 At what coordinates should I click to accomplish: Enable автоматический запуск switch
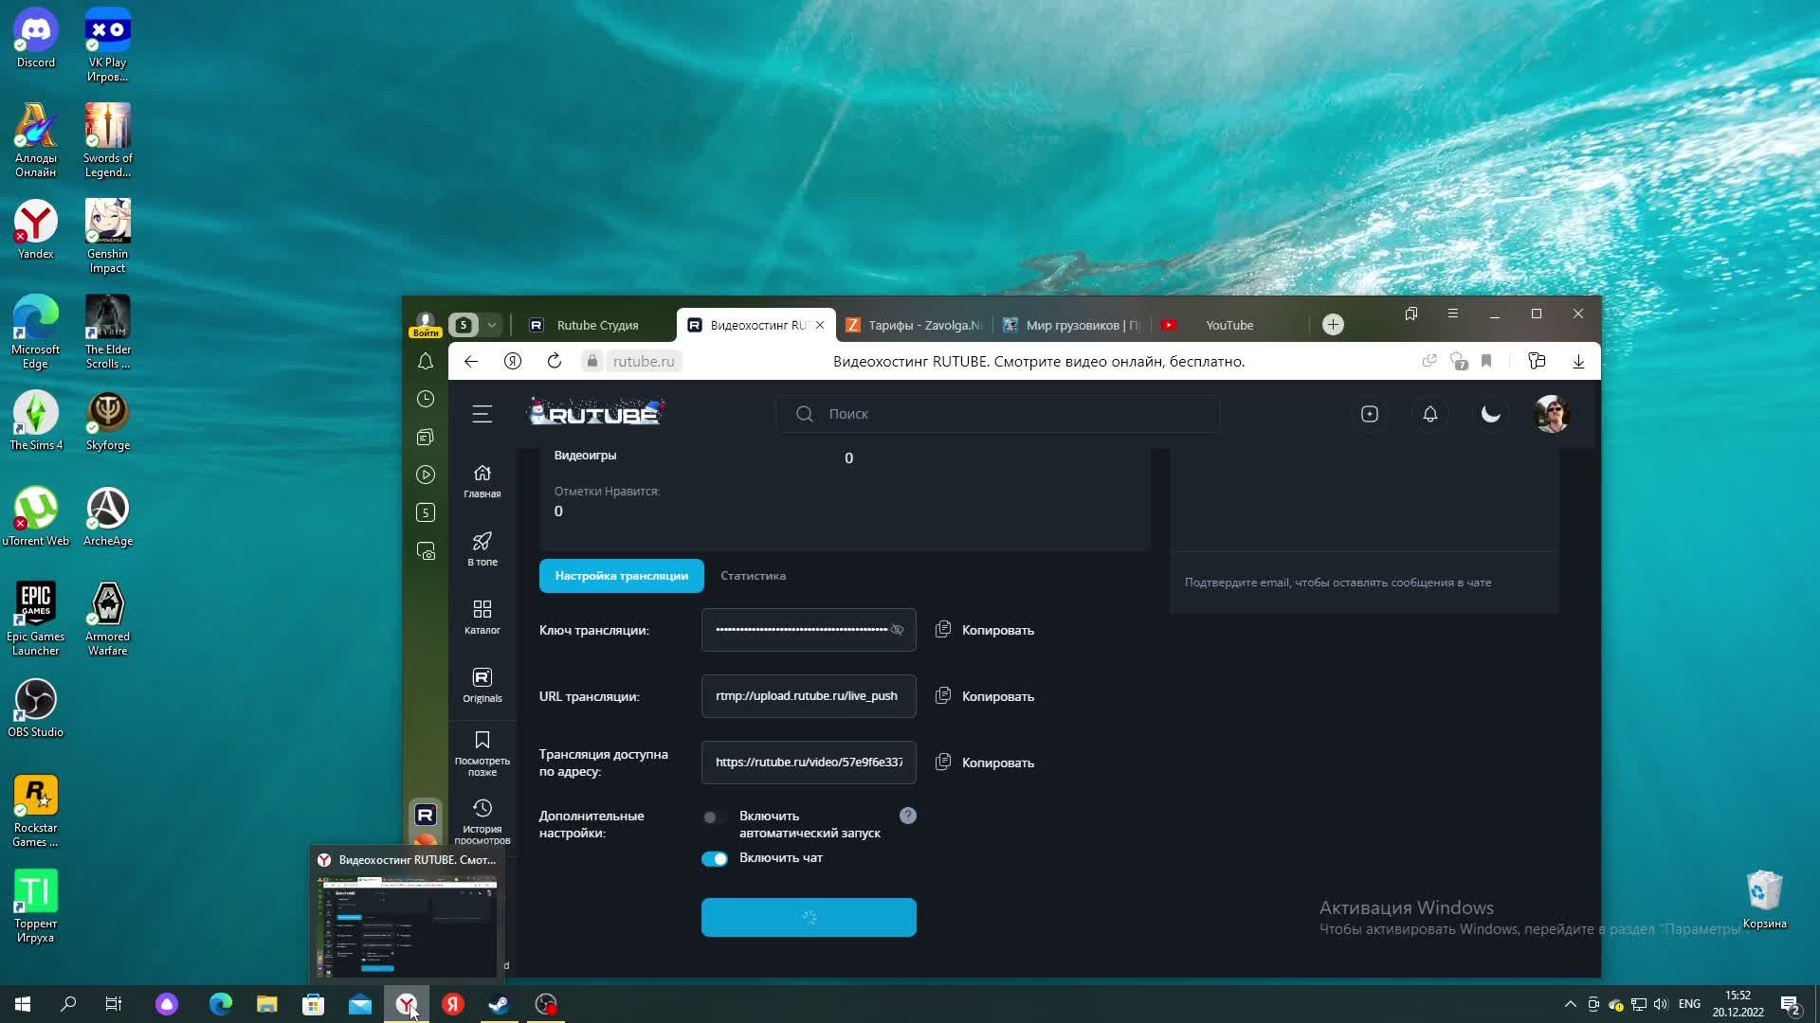click(x=714, y=817)
